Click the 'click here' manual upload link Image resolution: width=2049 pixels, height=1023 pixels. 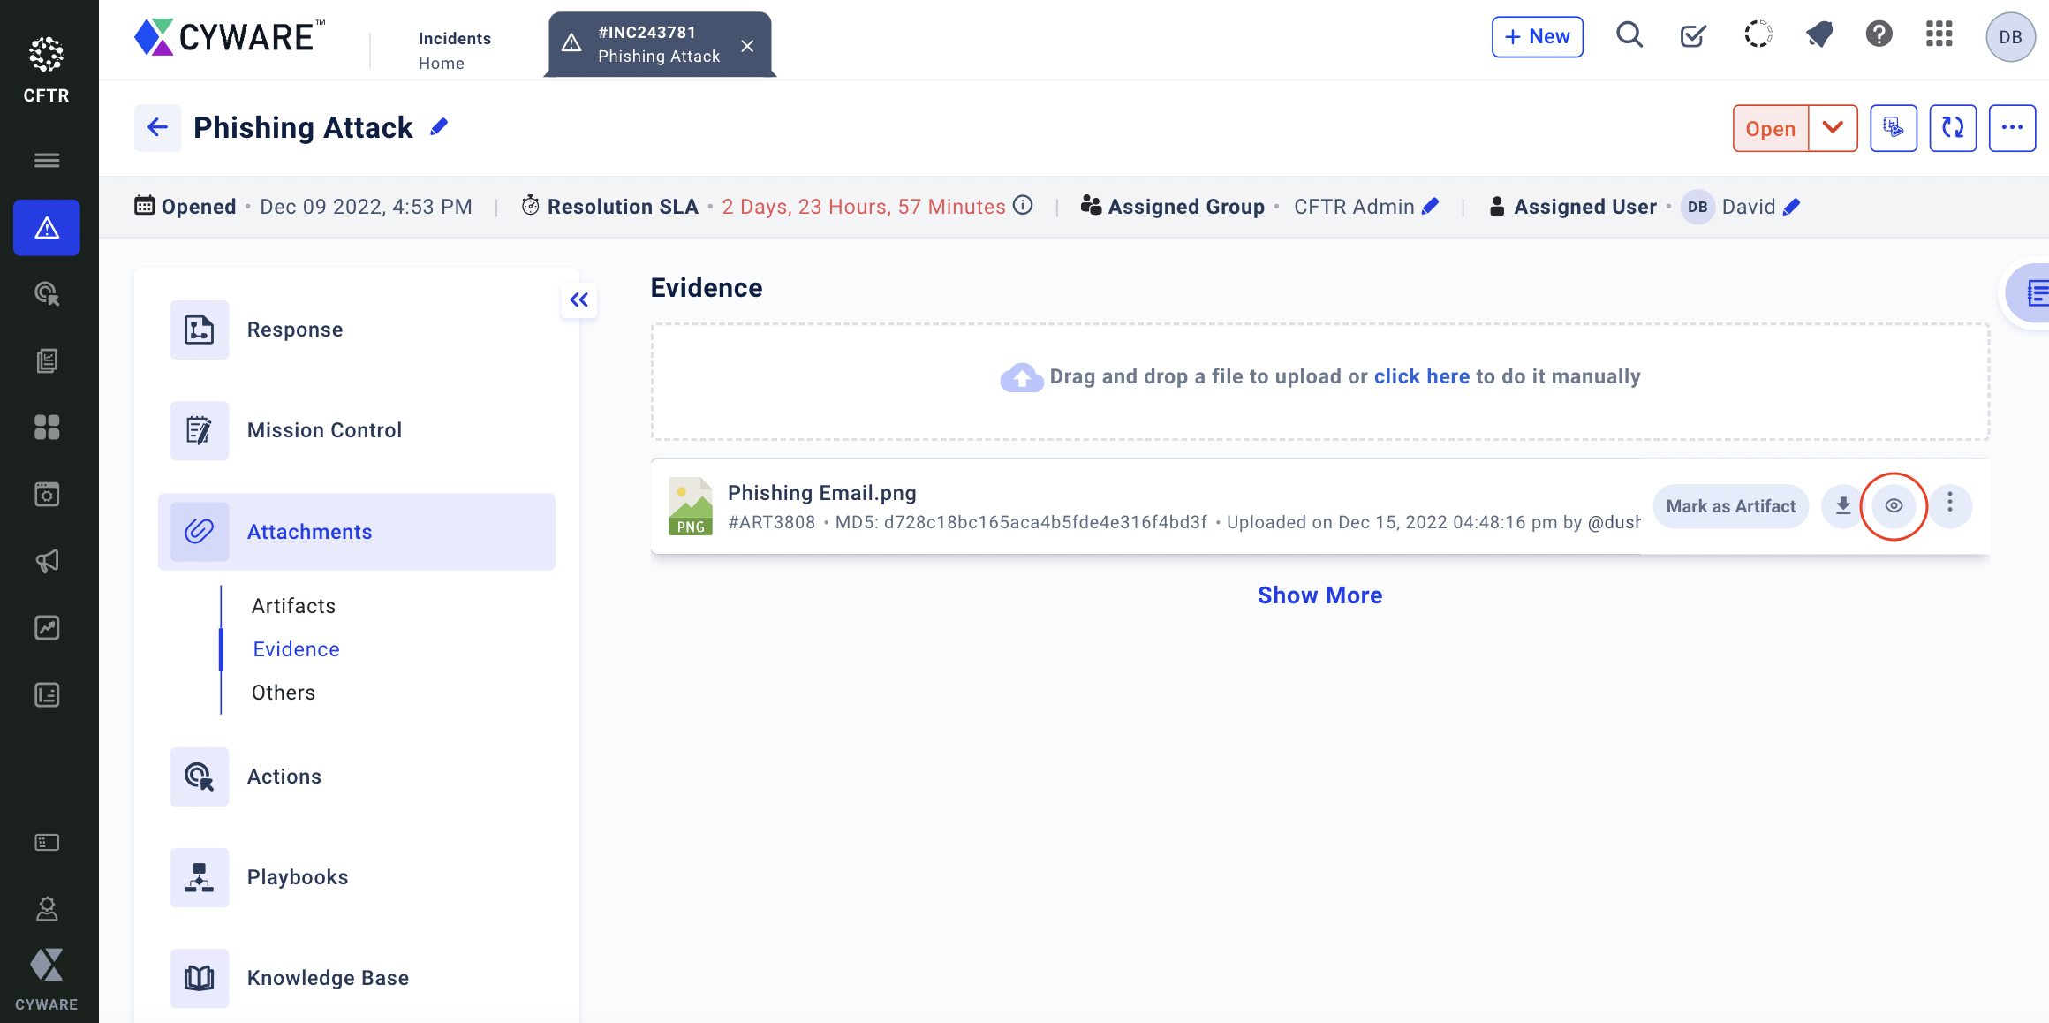[x=1421, y=376]
